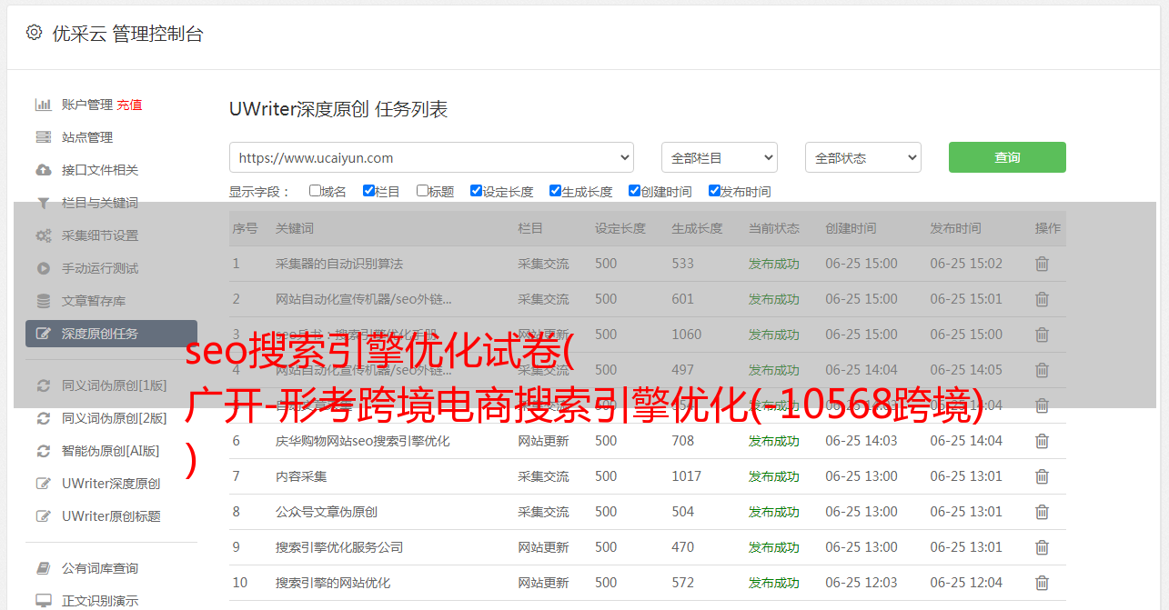Toggle the 设定长度 field checkbox
The height and width of the screenshot is (610, 1169).
click(x=476, y=191)
